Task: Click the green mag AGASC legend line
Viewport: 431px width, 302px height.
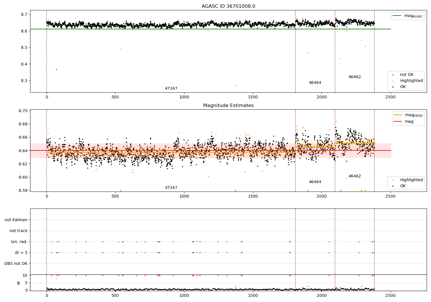Action: click(x=397, y=16)
